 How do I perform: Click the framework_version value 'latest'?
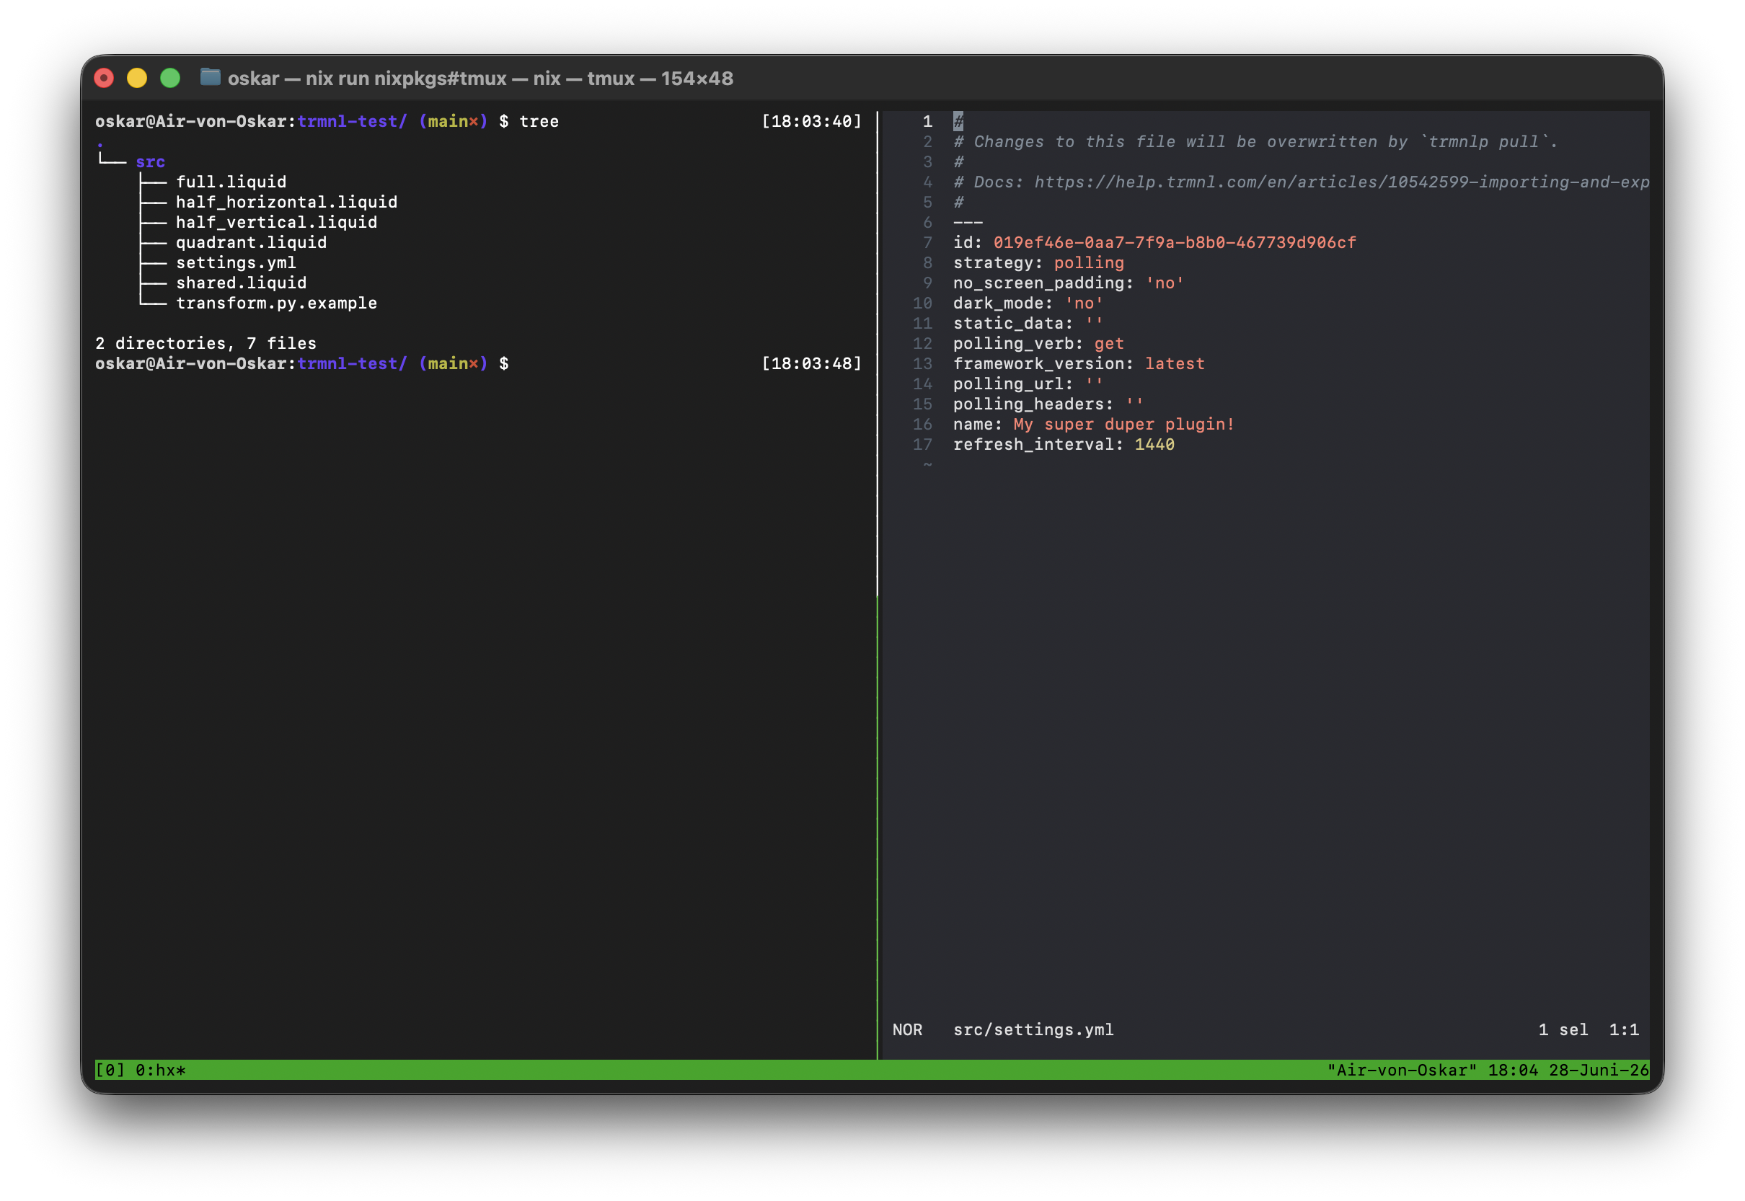click(1175, 364)
